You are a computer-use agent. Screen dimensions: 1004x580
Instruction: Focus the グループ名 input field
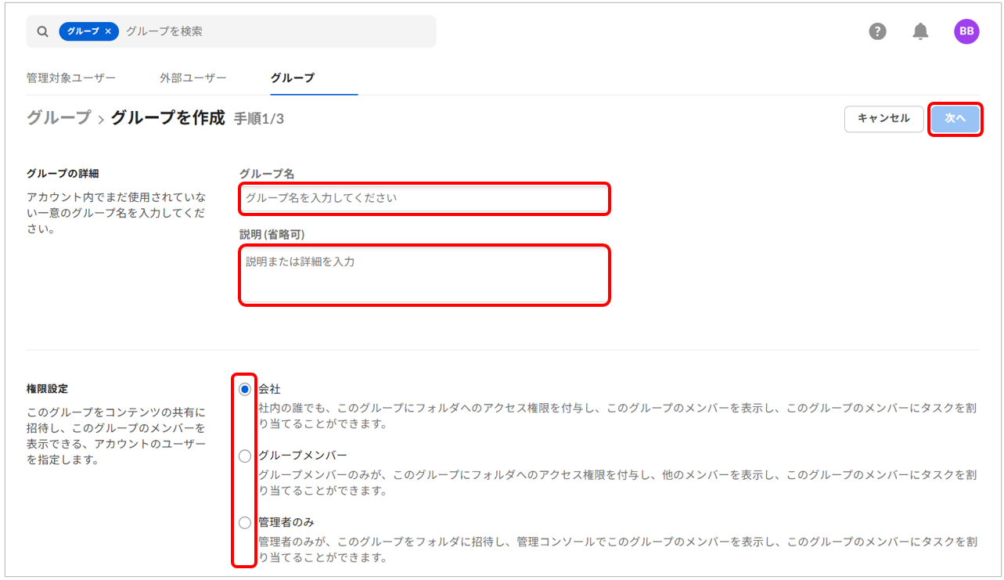[423, 198]
